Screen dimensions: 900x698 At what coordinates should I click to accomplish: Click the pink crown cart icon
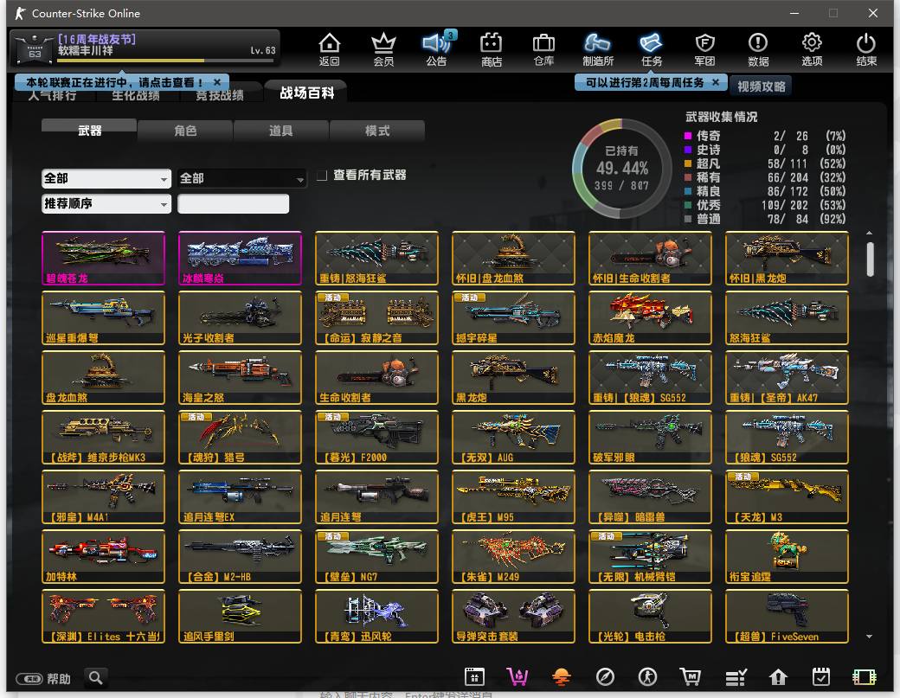[517, 677]
